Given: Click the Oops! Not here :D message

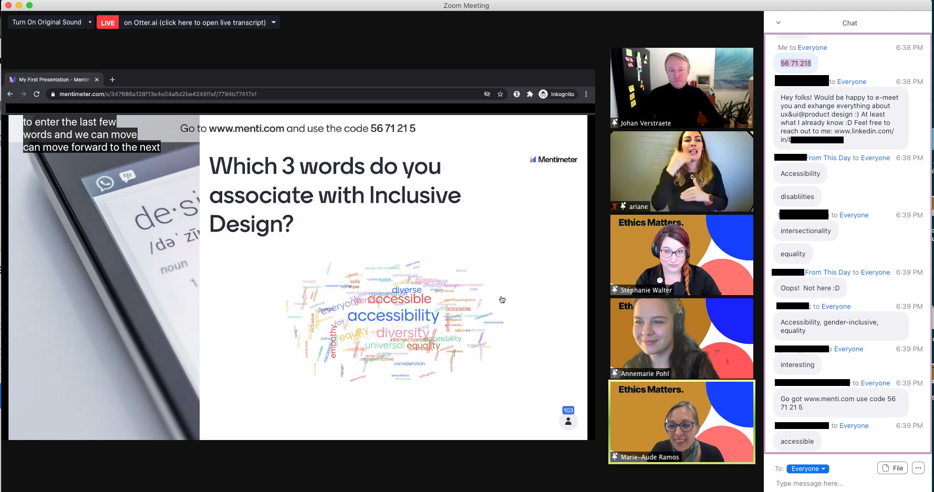Looking at the screenshot, I should [810, 288].
